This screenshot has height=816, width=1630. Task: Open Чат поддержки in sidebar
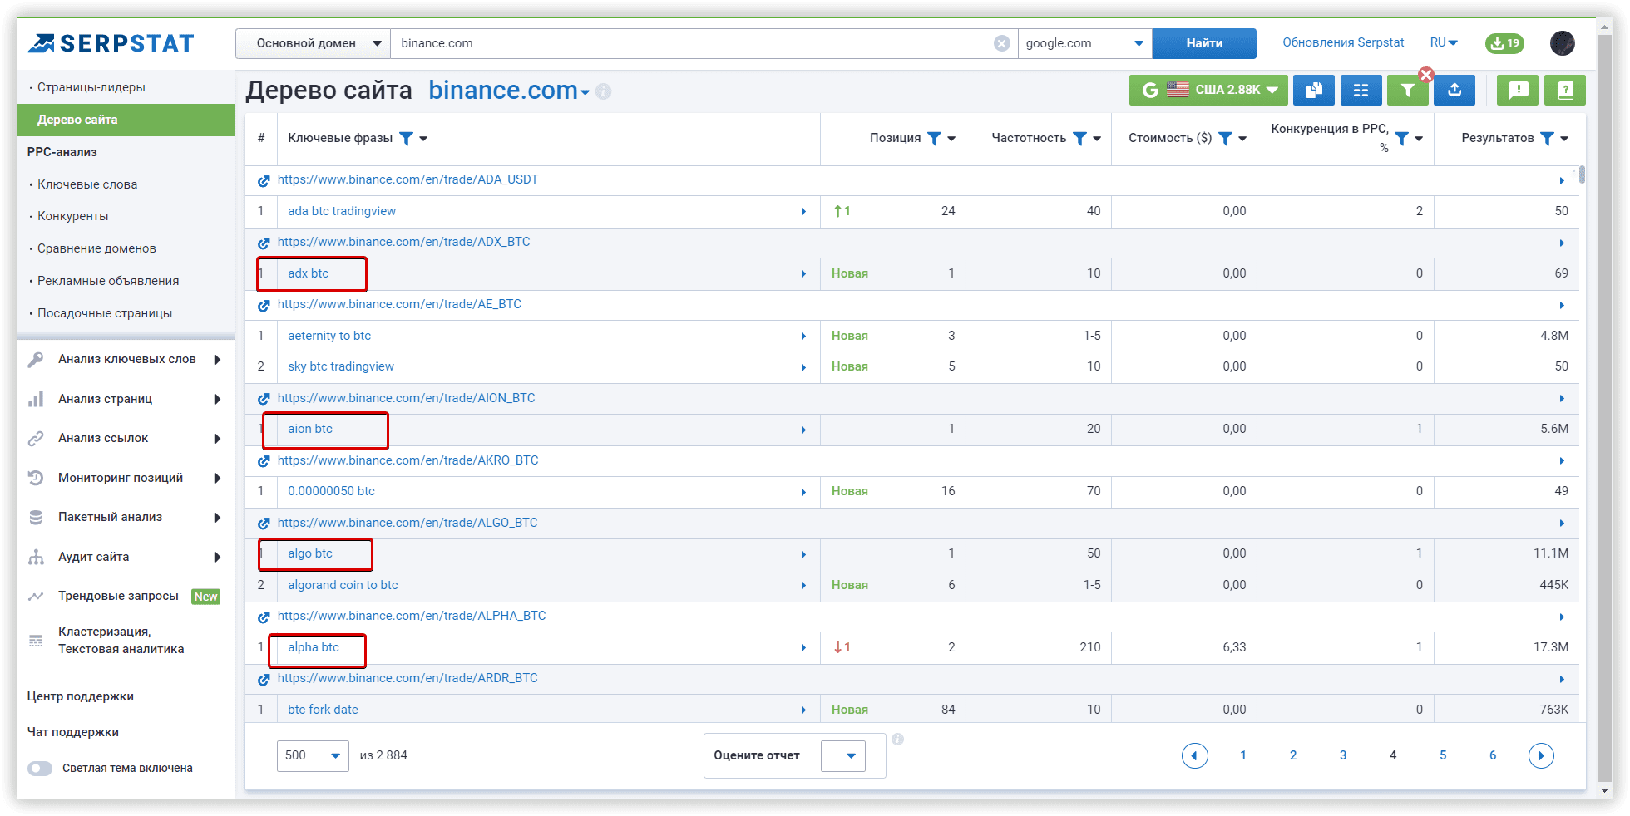pyautogui.click(x=72, y=732)
